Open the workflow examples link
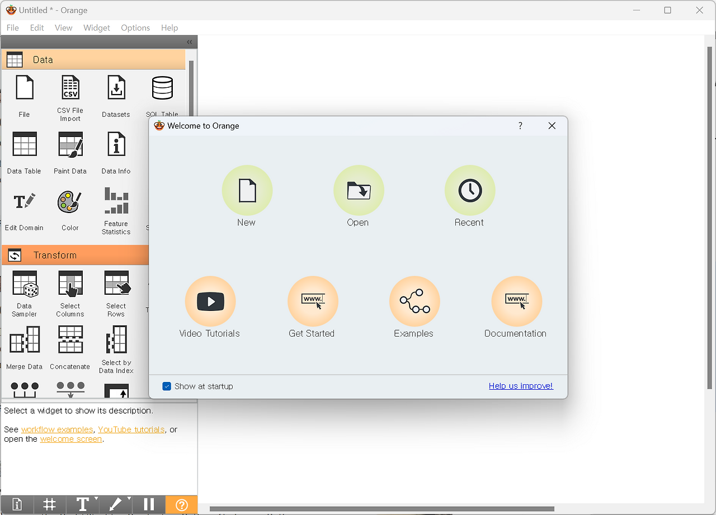 point(57,429)
